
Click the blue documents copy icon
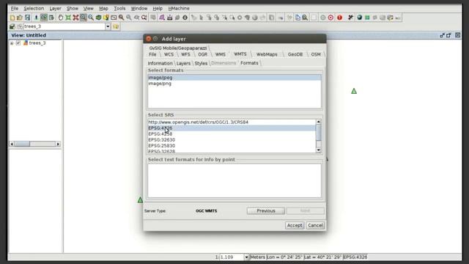coord(298,18)
